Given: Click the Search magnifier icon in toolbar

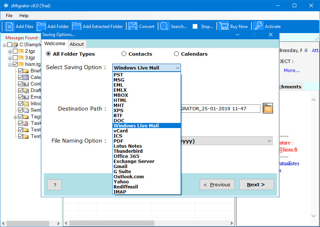Looking at the screenshot, I should click(164, 27).
